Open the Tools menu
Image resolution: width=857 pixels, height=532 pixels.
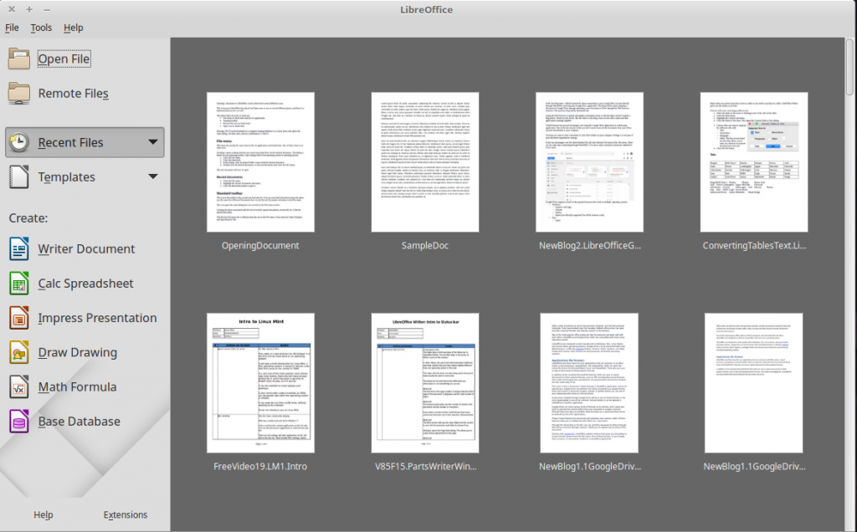click(x=41, y=28)
